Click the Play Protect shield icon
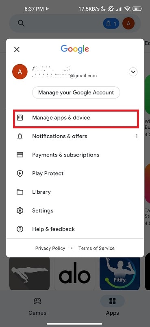 20,173
